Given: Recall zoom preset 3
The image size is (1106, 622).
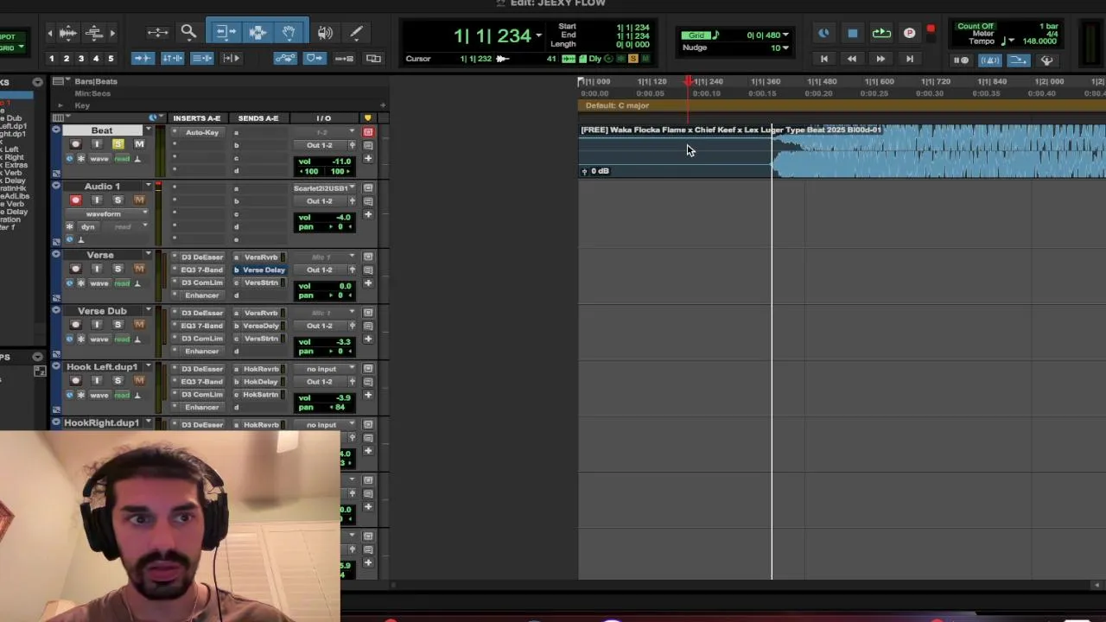Looking at the screenshot, I should (81, 59).
